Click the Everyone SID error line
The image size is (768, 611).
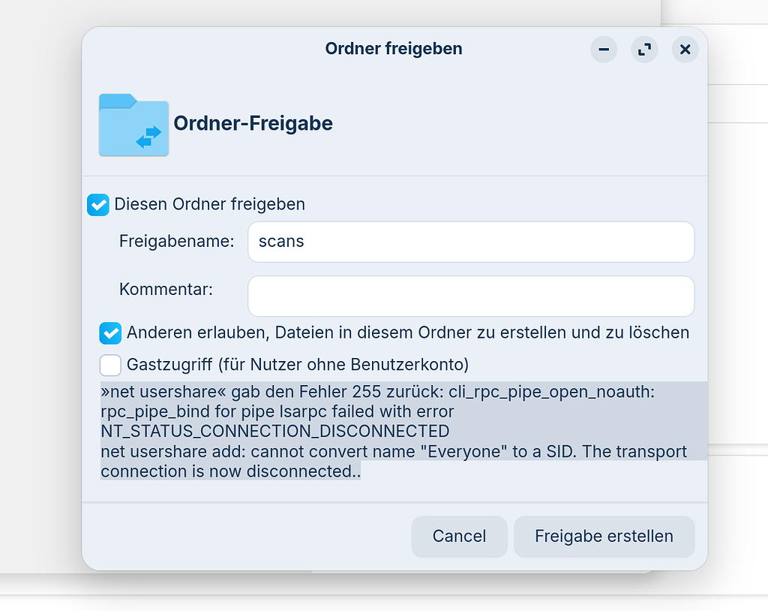coord(394,451)
